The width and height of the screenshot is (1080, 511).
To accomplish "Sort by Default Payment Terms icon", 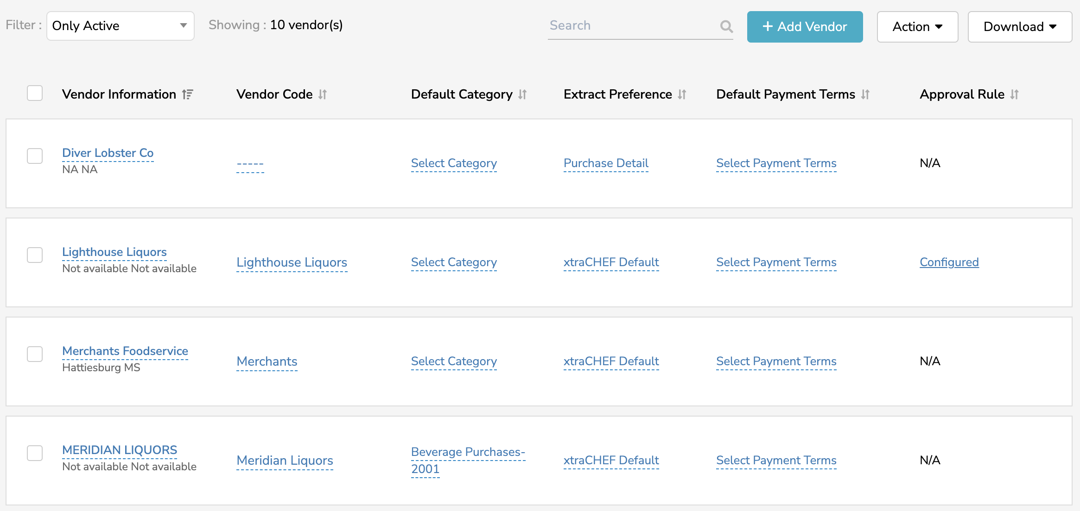I will click(x=865, y=94).
